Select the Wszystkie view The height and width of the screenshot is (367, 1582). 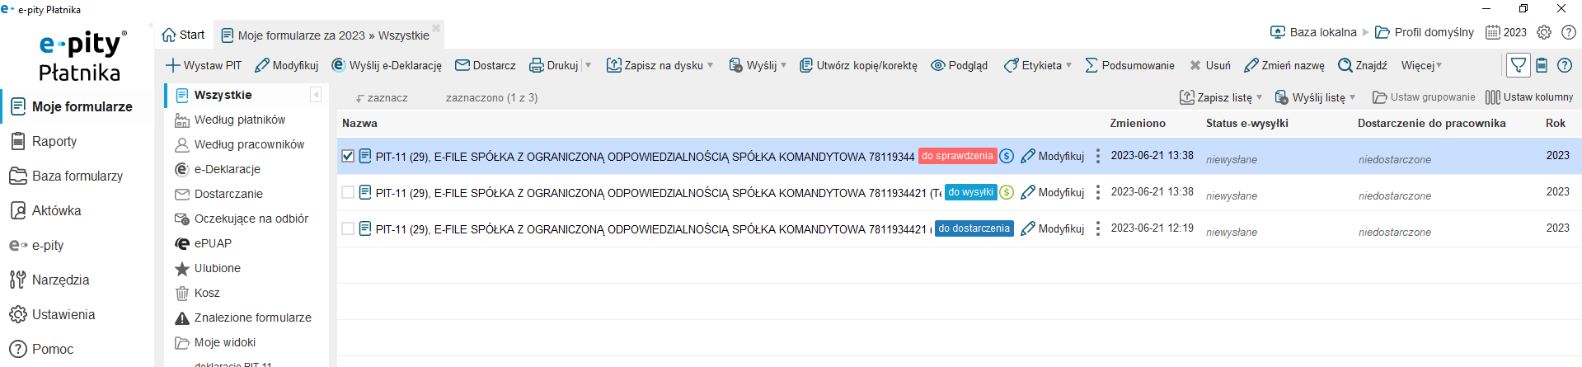click(x=223, y=95)
